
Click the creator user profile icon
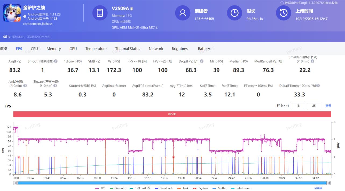coord(183,13)
